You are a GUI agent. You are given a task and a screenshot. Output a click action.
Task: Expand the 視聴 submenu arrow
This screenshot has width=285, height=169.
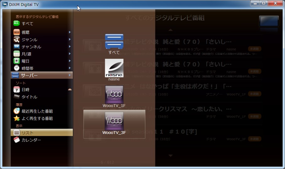click(70, 32)
